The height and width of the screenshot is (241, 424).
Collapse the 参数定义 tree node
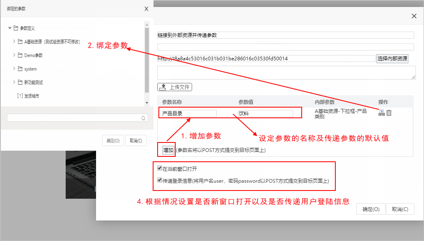[10, 28]
